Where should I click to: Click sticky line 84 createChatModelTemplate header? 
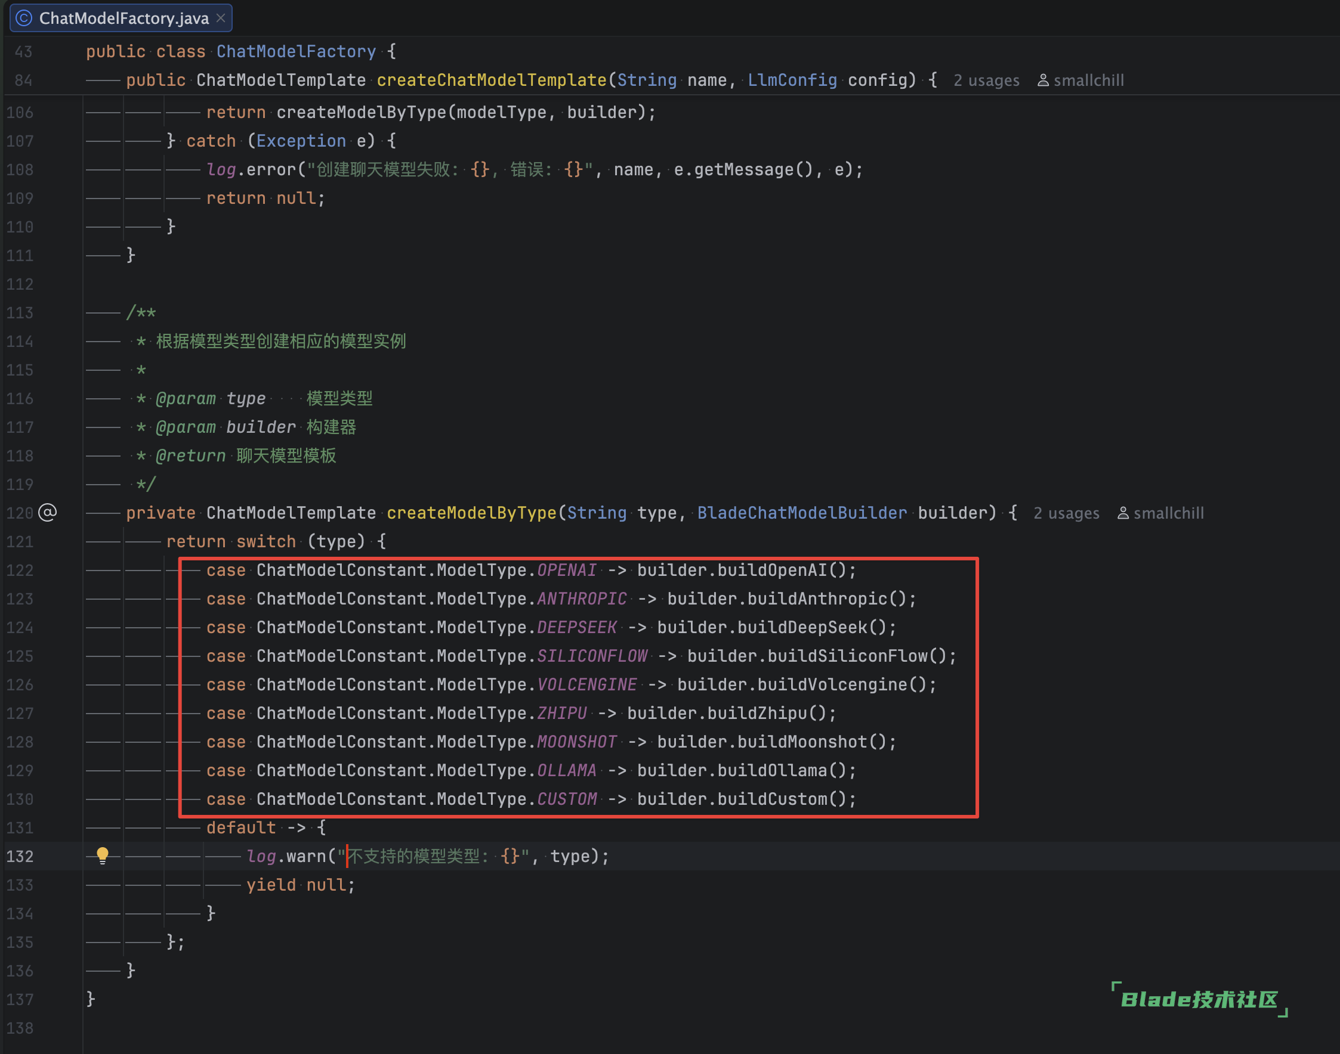click(x=491, y=80)
